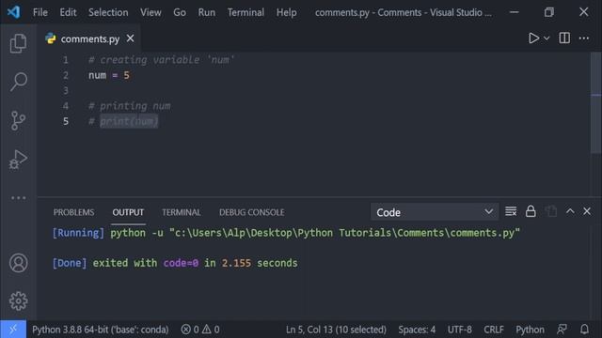602x338 pixels.
Task: Open the Run and Debug view
Action: (18, 160)
